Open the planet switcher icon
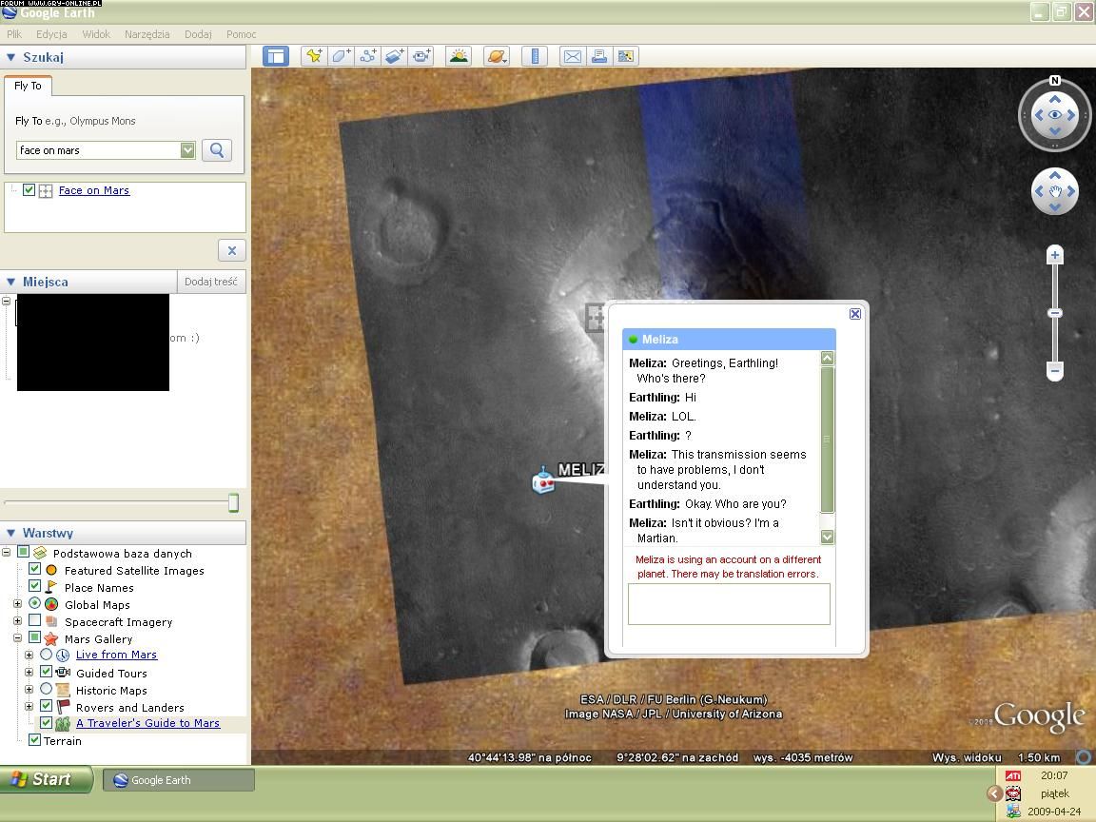1096x822 pixels. pos(497,57)
